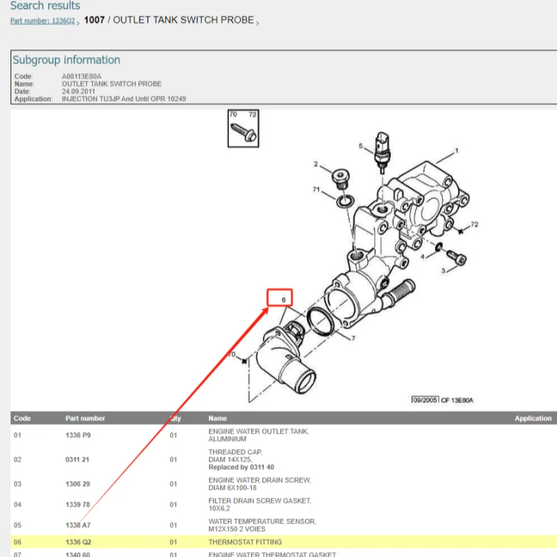Click ENGINE WATER OUTLET TANK name cell
Screen dimensions: 557x557
coord(258,435)
